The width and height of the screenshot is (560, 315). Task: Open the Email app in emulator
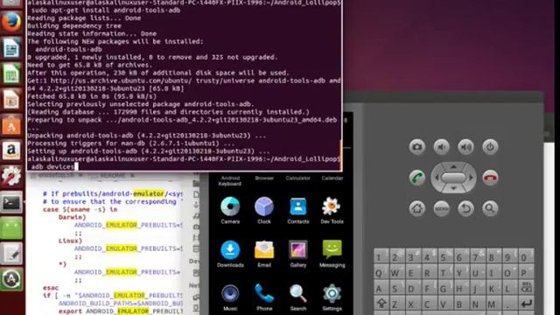(264, 254)
